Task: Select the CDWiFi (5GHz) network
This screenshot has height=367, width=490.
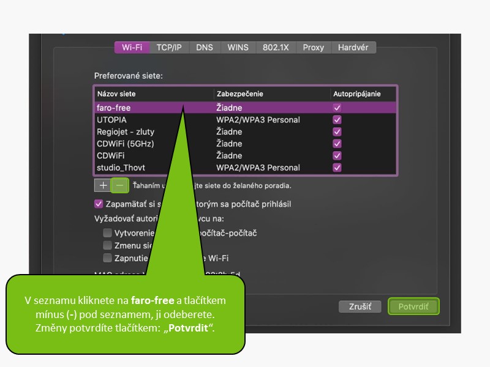Action: (246, 144)
